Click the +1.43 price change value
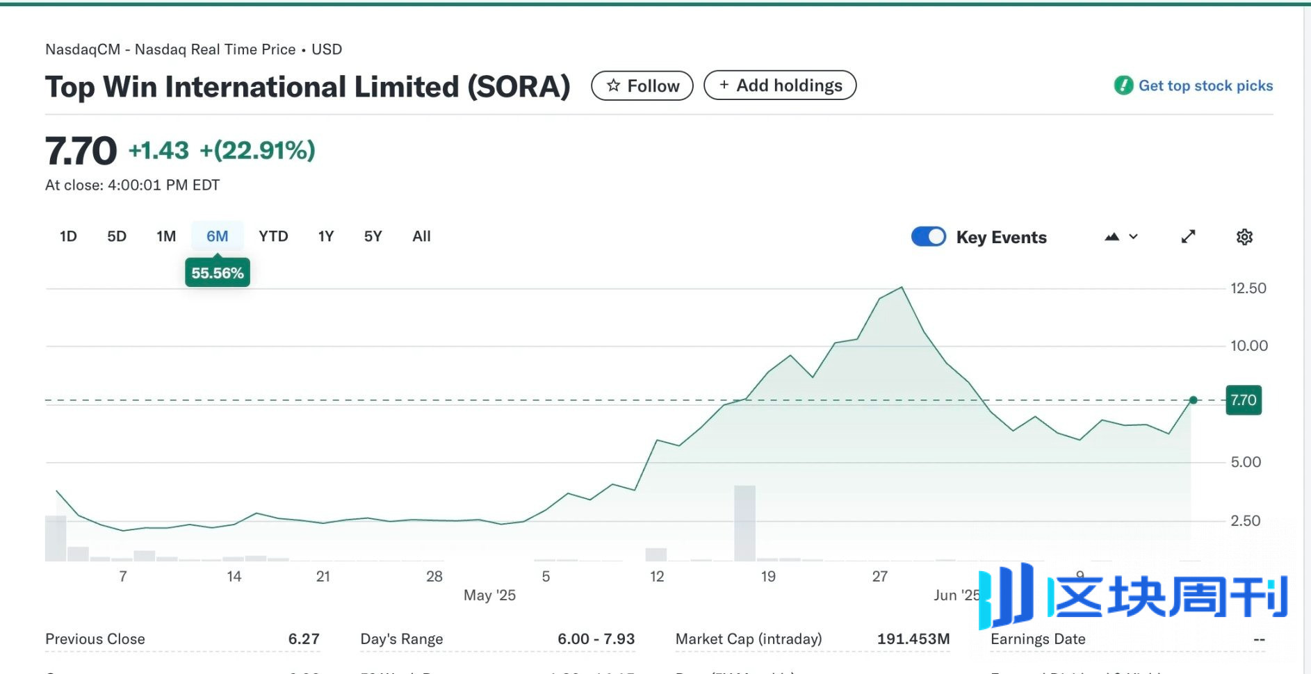The width and height of the screenshot is (1311, 674). coord(158,150)
